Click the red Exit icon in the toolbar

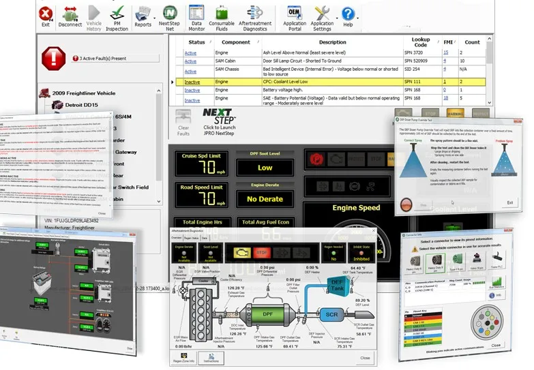click(x=46, y=17)
